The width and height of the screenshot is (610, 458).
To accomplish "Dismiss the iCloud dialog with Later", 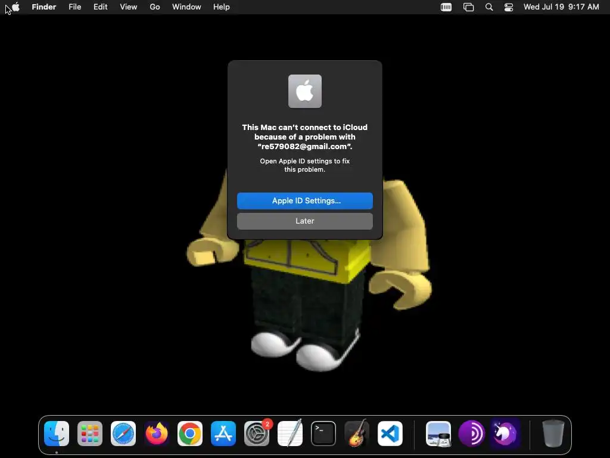I will tap(305, 221).
